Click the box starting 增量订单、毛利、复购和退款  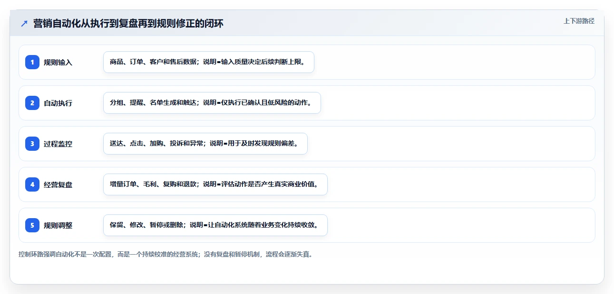215,184
